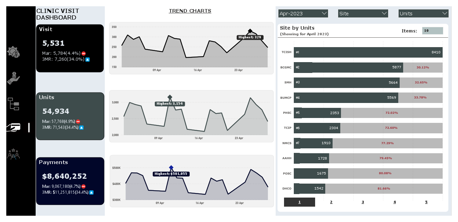Click the Highest: 329 marker on visits trend
458x222 pixels.
pos(249,37)
